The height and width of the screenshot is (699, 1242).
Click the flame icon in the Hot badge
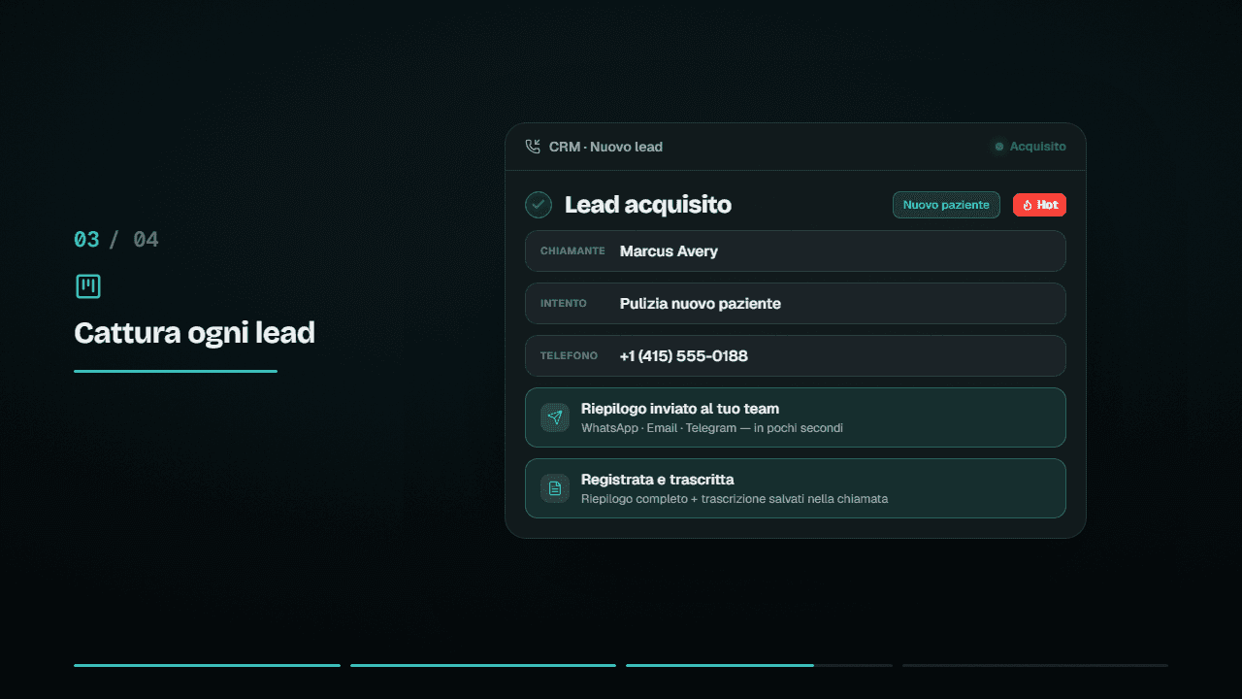[1028, 205]
